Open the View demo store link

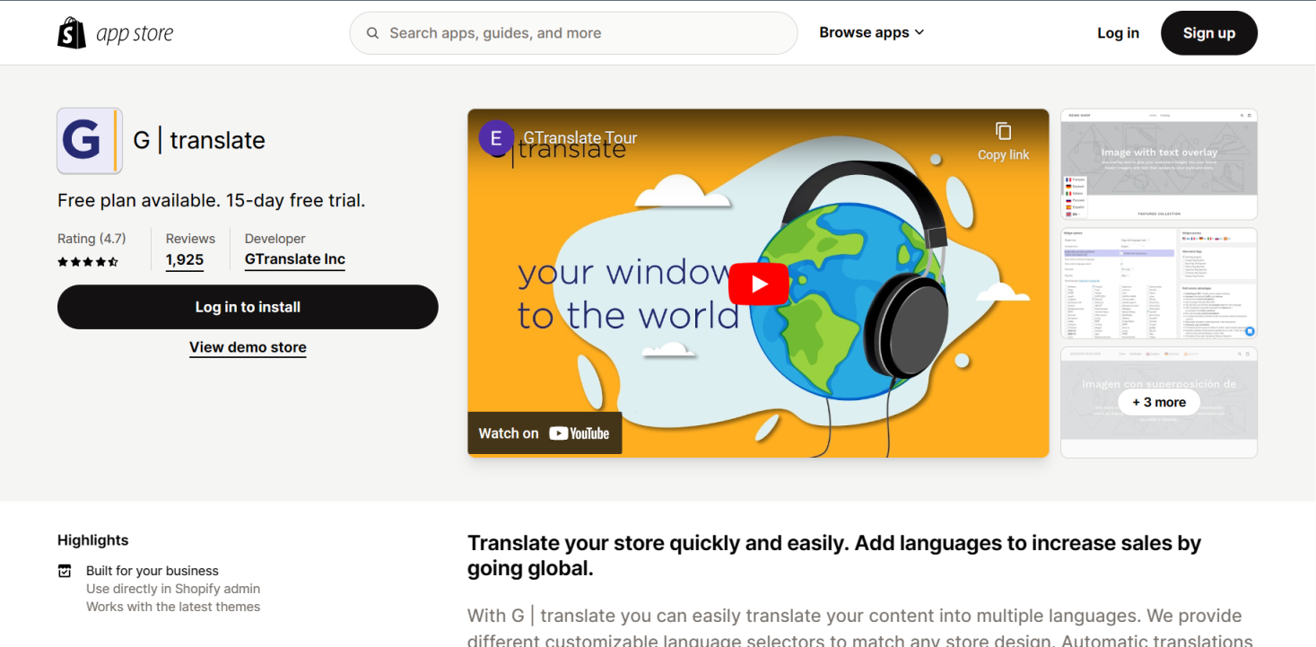pos(248,347)
